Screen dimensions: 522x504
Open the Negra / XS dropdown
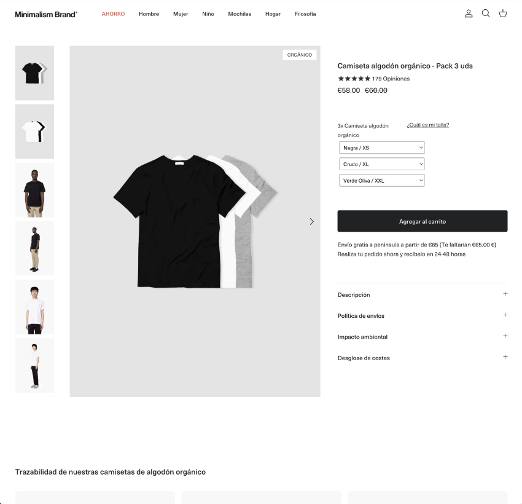click(x=382, y=148)
